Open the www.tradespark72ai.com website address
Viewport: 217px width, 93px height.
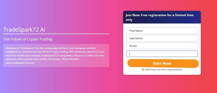pos(20,63)
